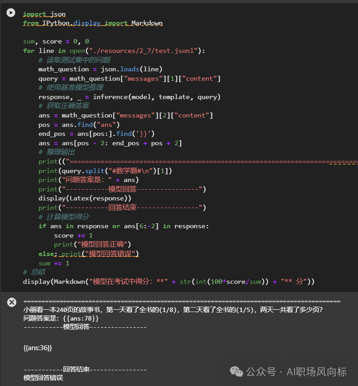Click the print line with '模型回答正确'
This screenshot has width=358, height=386.
(x=92, y=245)
